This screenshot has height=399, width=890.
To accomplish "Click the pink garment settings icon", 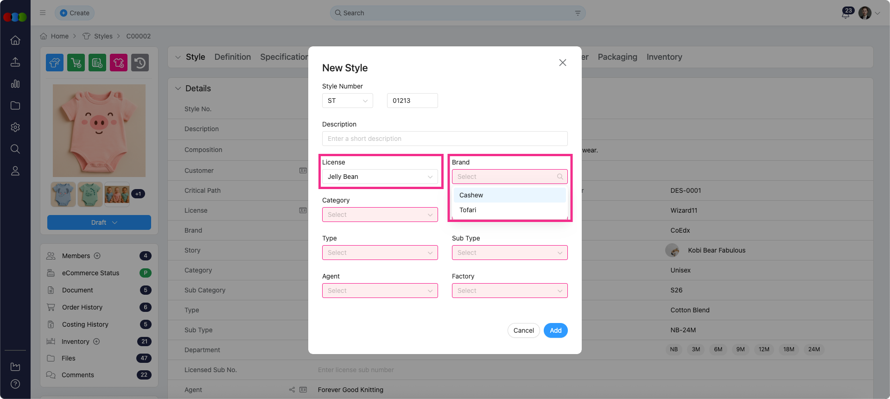I will click(x=119, y=63).
